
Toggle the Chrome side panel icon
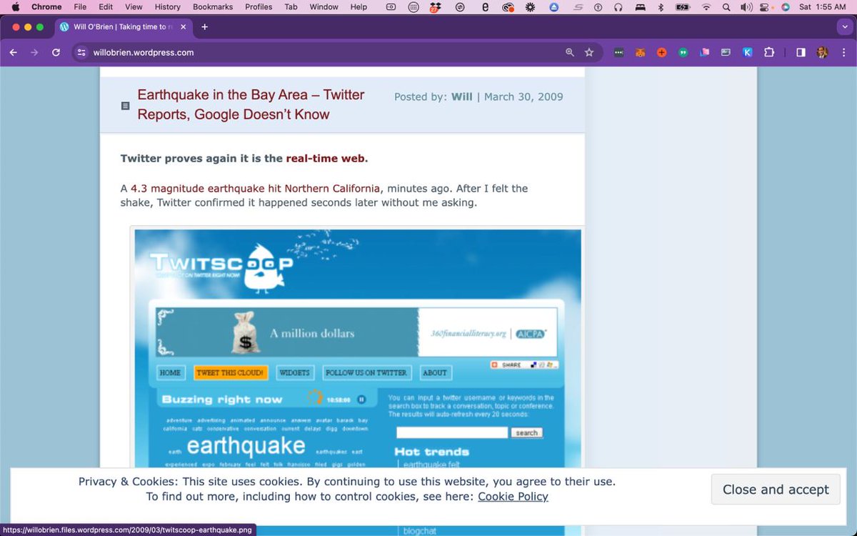[x=801, y=52]
